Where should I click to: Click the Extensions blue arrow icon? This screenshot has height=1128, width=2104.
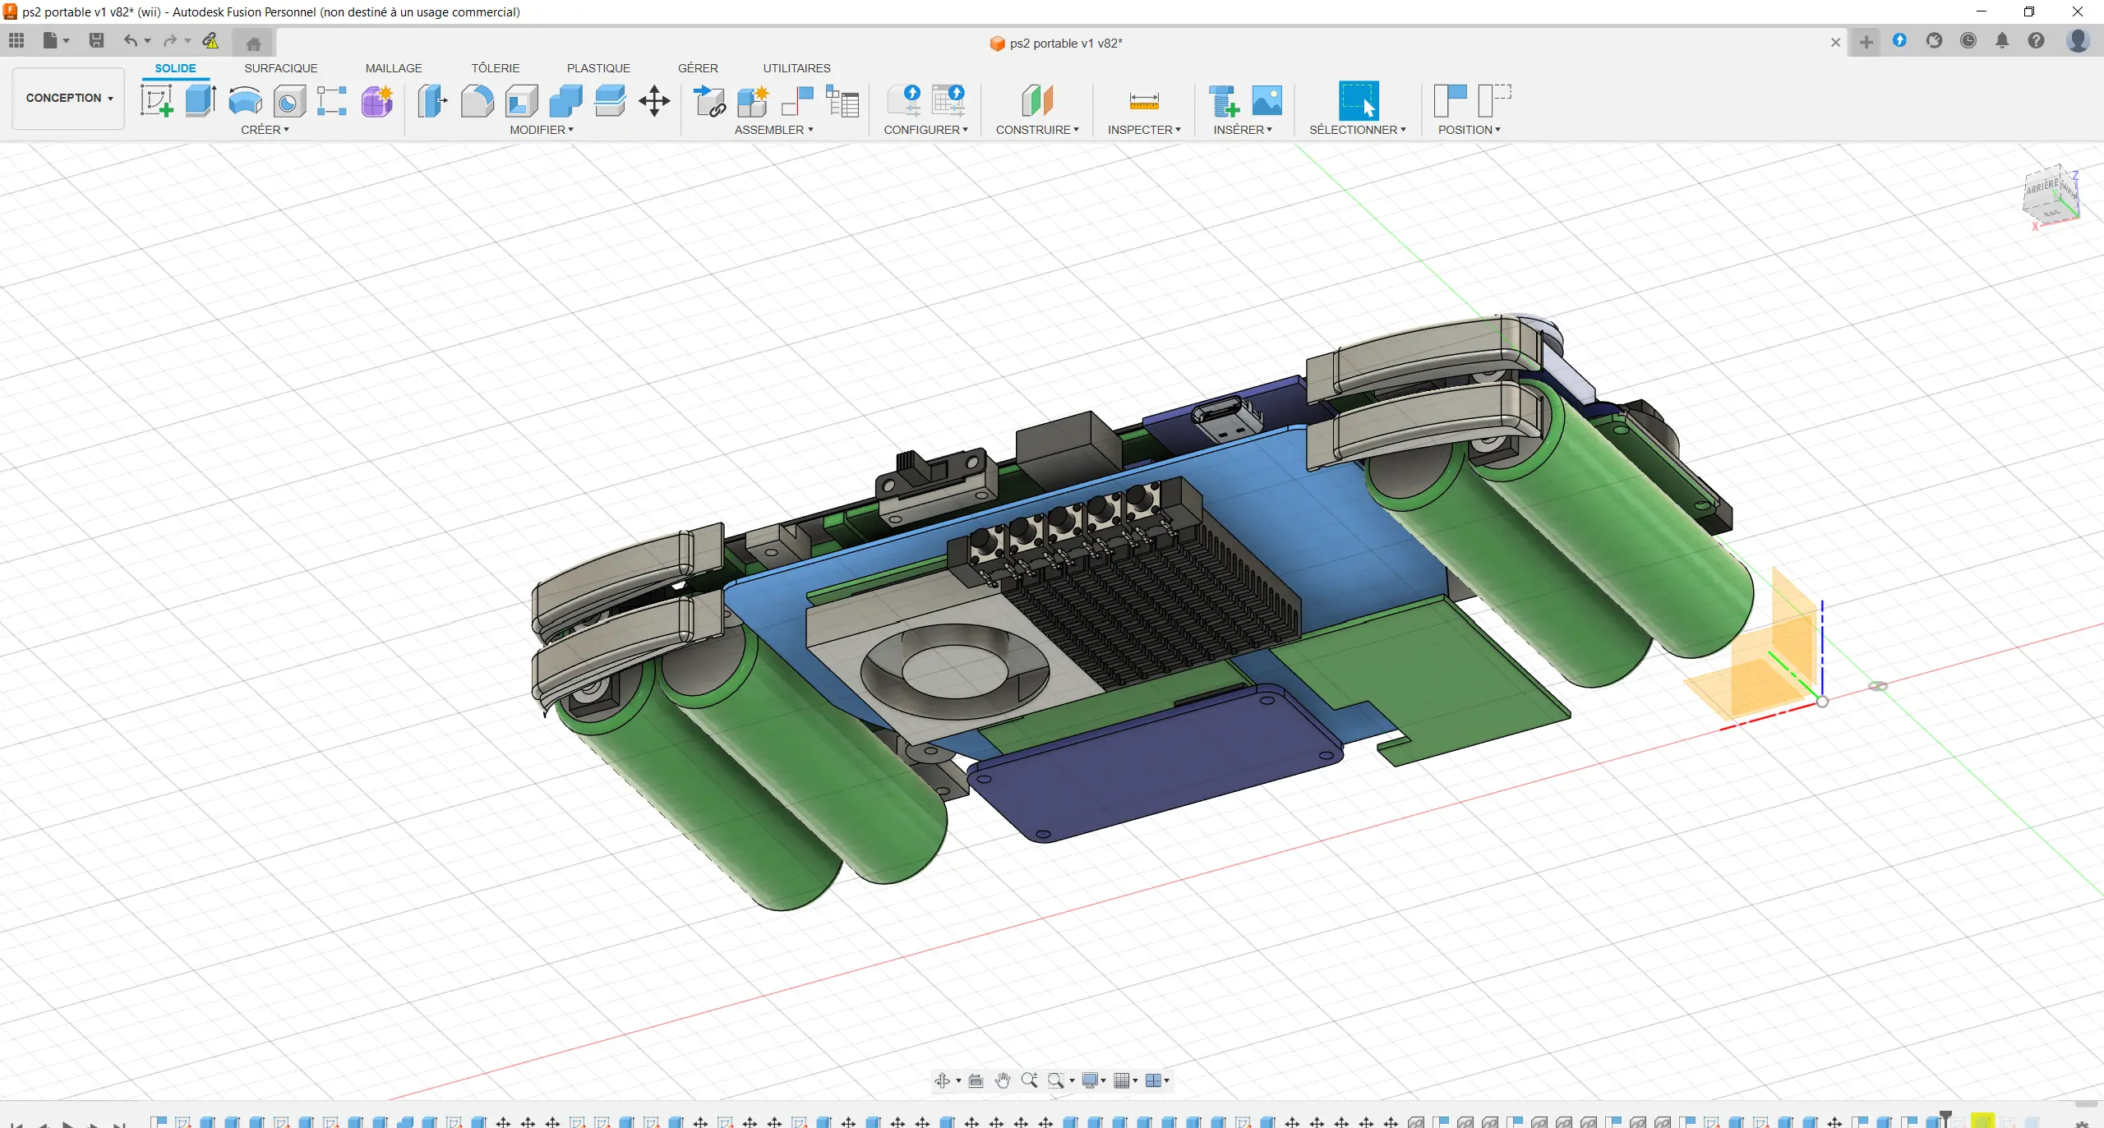(x=1899, y=40)
